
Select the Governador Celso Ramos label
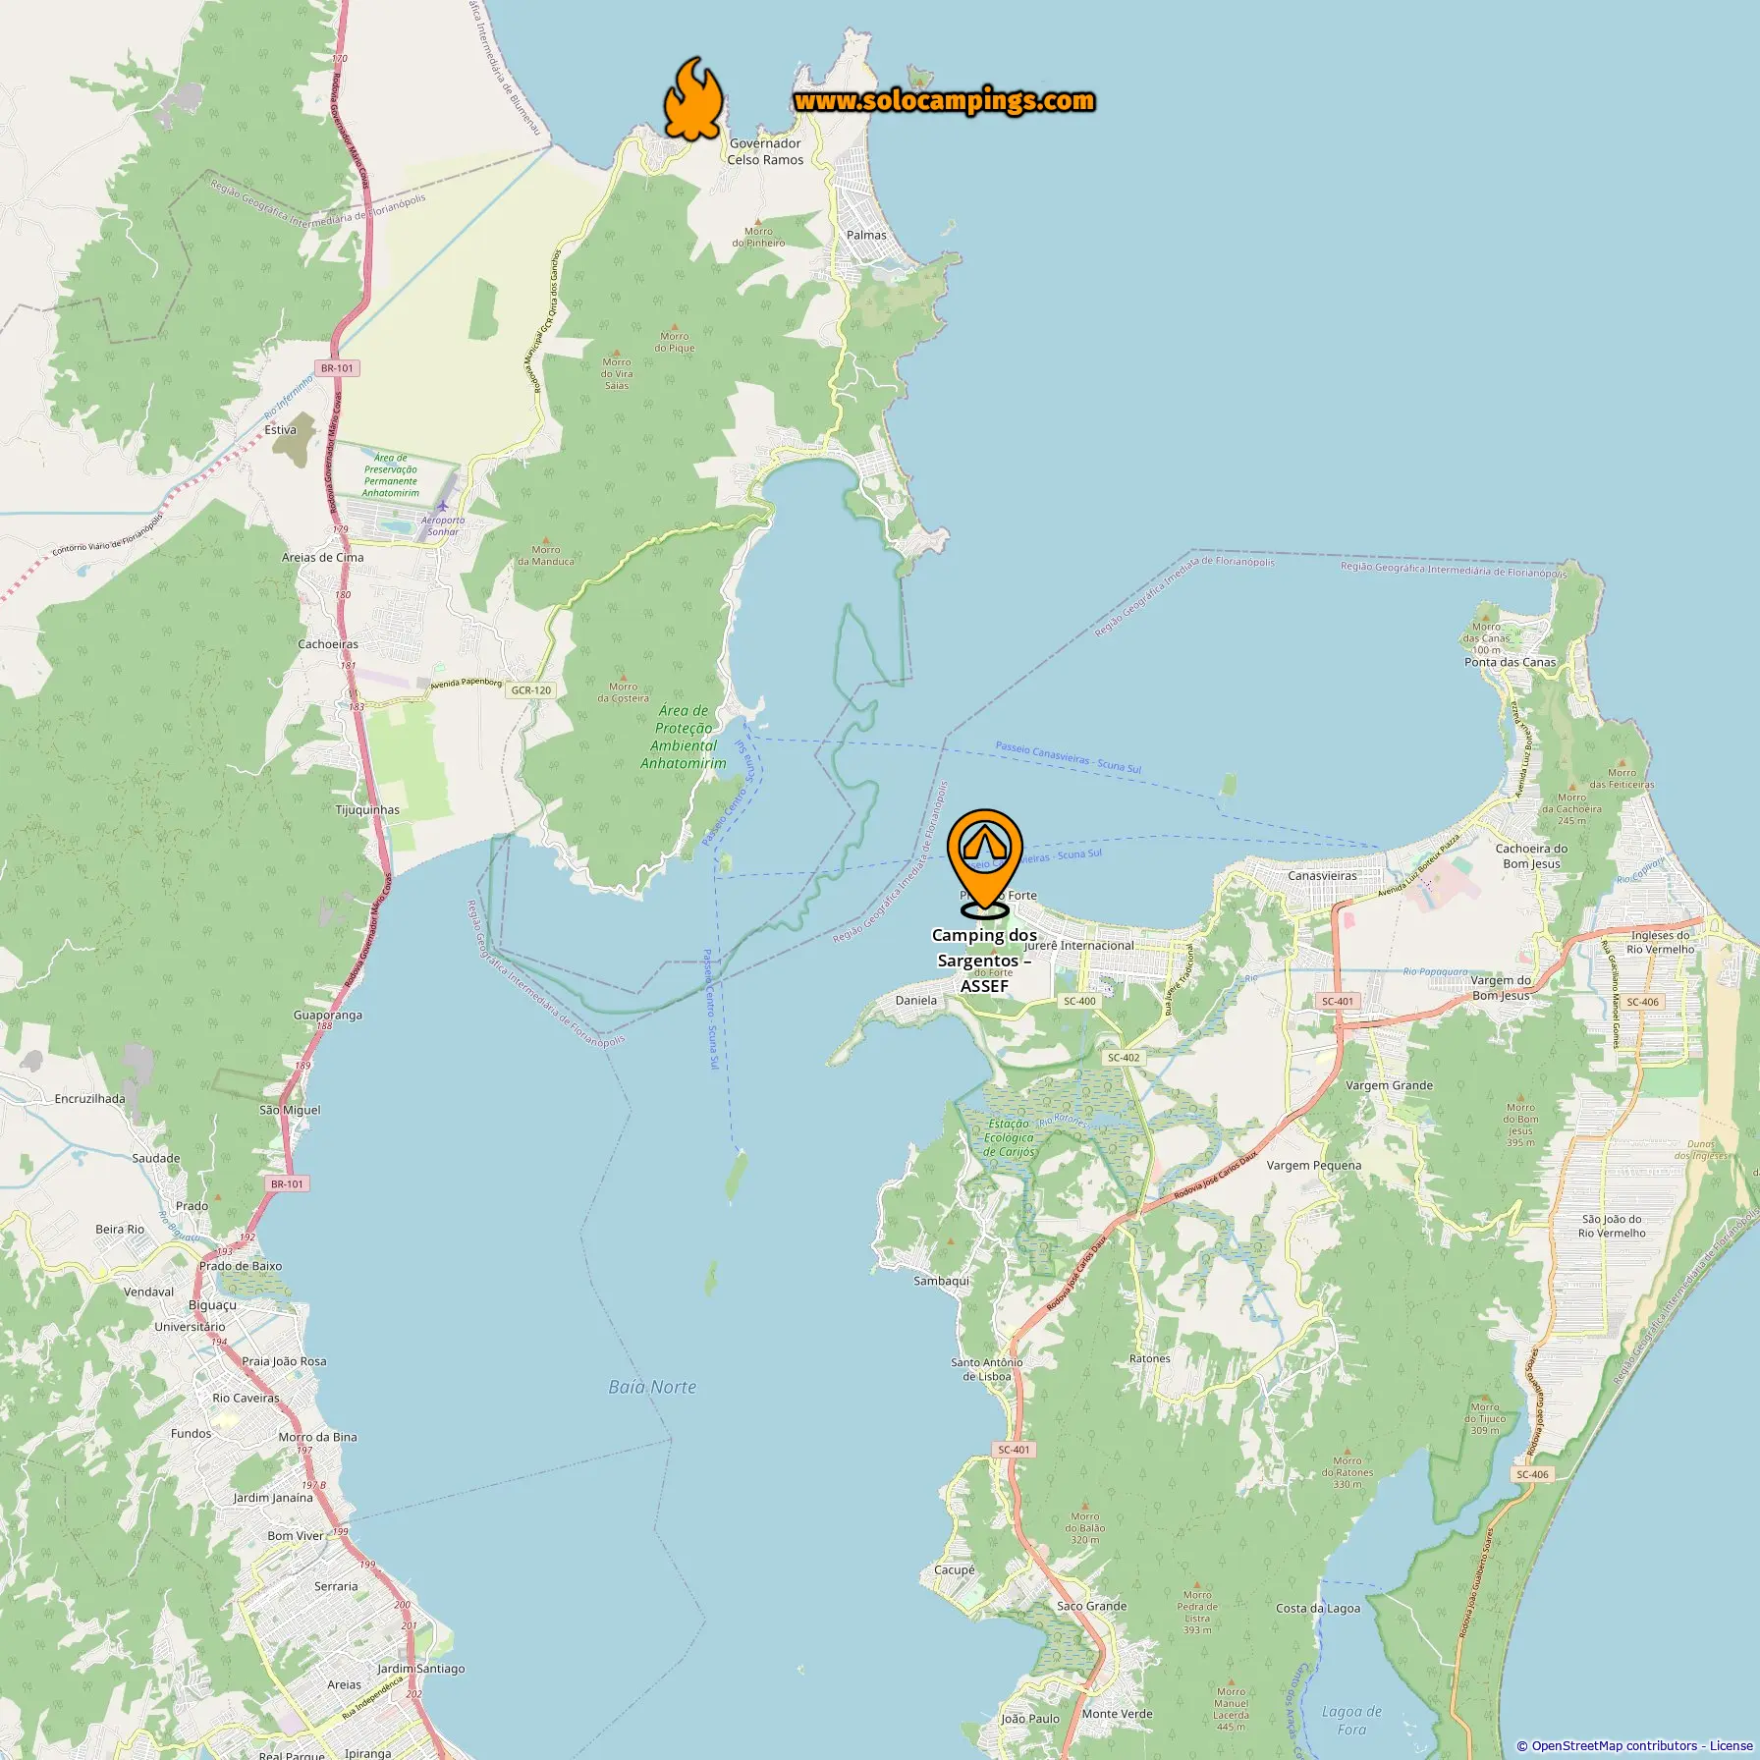tap(765, 151)
